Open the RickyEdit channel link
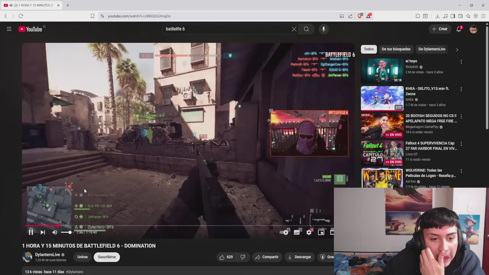The image size is (489, 275). pos(412,67)
